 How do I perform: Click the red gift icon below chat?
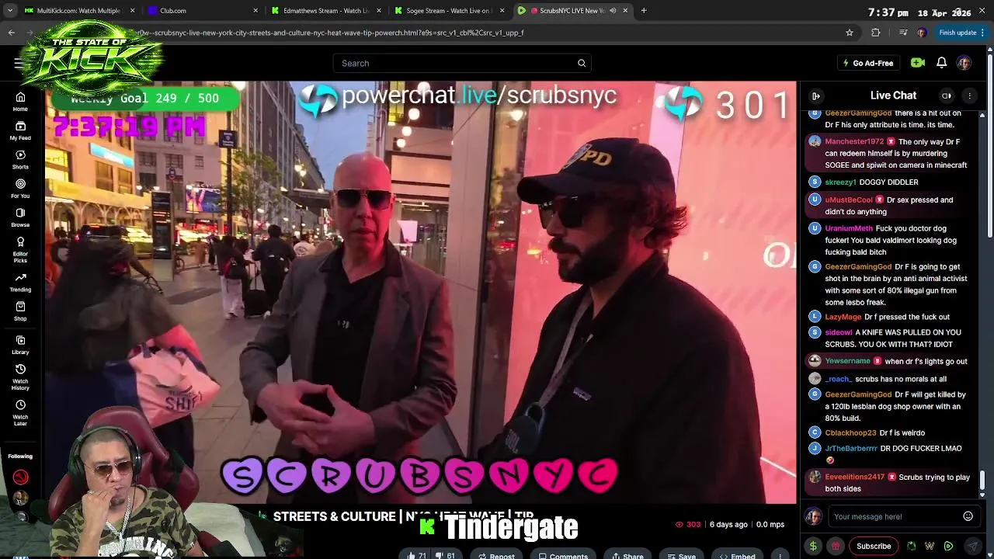pos(836,546)
